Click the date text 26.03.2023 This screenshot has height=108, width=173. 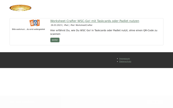(x=56, y=25)
